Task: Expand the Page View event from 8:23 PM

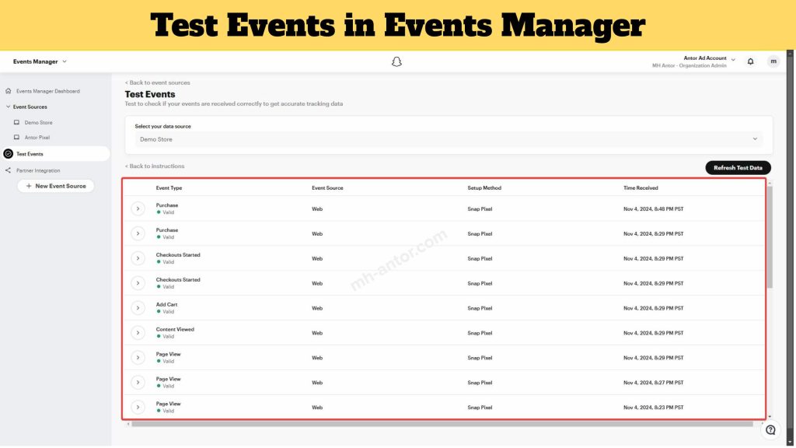Action: pos(138,408)
